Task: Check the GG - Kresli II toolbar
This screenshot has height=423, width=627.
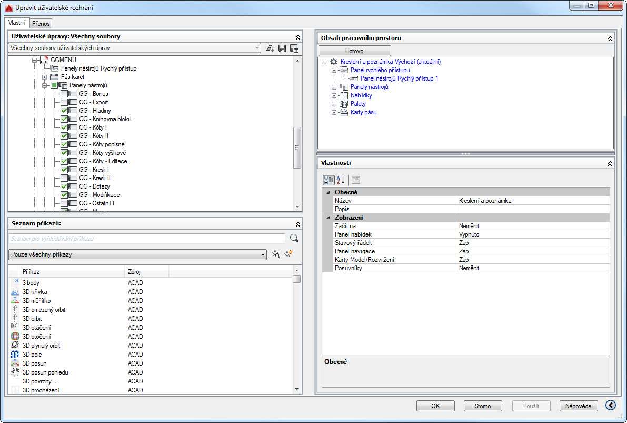Action: coord(64,178)
